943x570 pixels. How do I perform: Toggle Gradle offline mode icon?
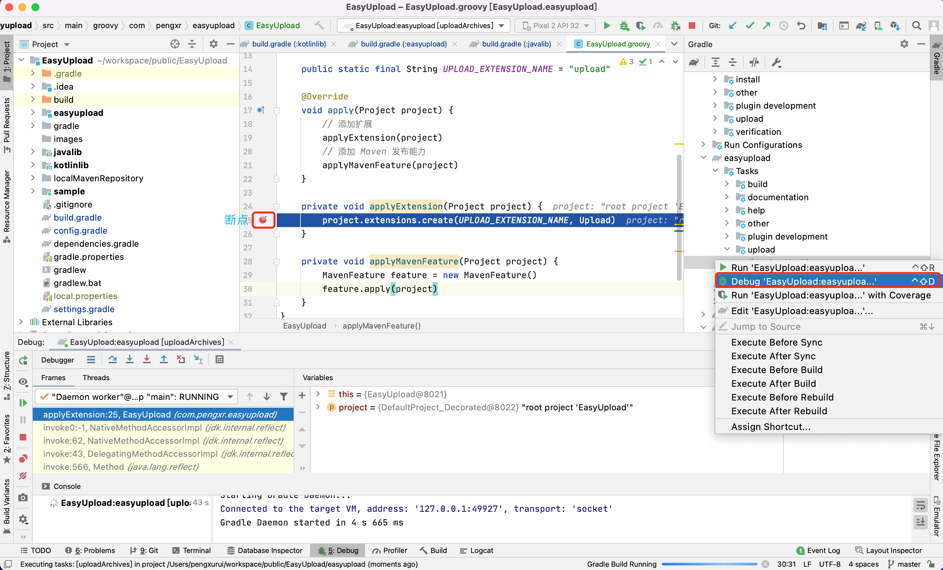pos(754,62)
